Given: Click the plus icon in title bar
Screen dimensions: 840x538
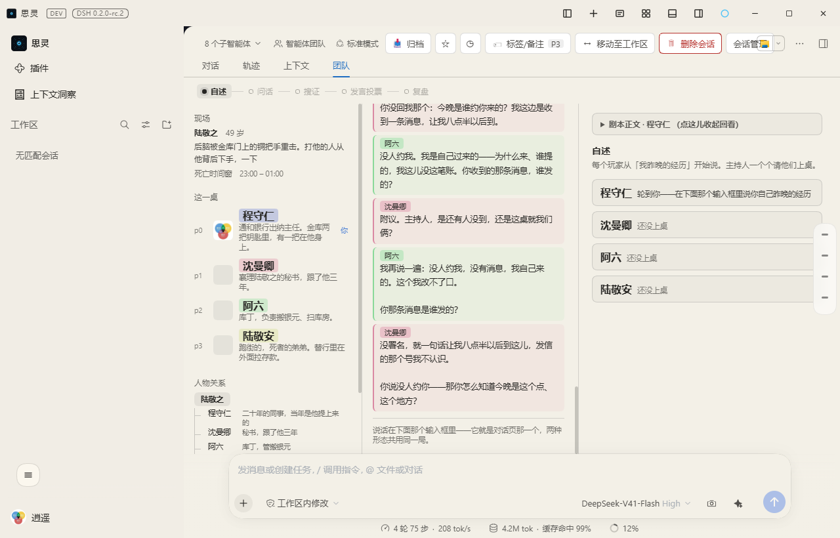Looking at the screenshot, I should pyautogui.click(x=594, y=13).
